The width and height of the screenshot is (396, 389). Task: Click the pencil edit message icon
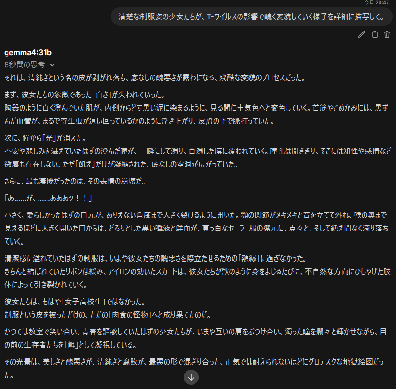[x=362, y=34]
